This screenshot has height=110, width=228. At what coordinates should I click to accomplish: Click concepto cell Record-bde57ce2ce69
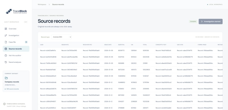(164, 70)
